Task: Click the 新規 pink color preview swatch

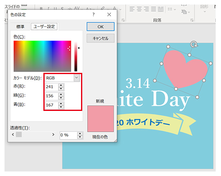Action: point(101,119)
